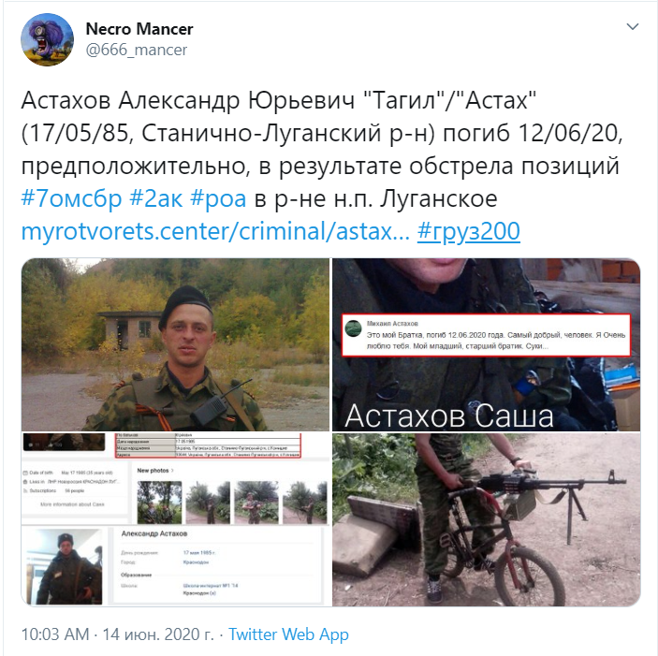Open the #7омсбр hashtag

(71, 198)
